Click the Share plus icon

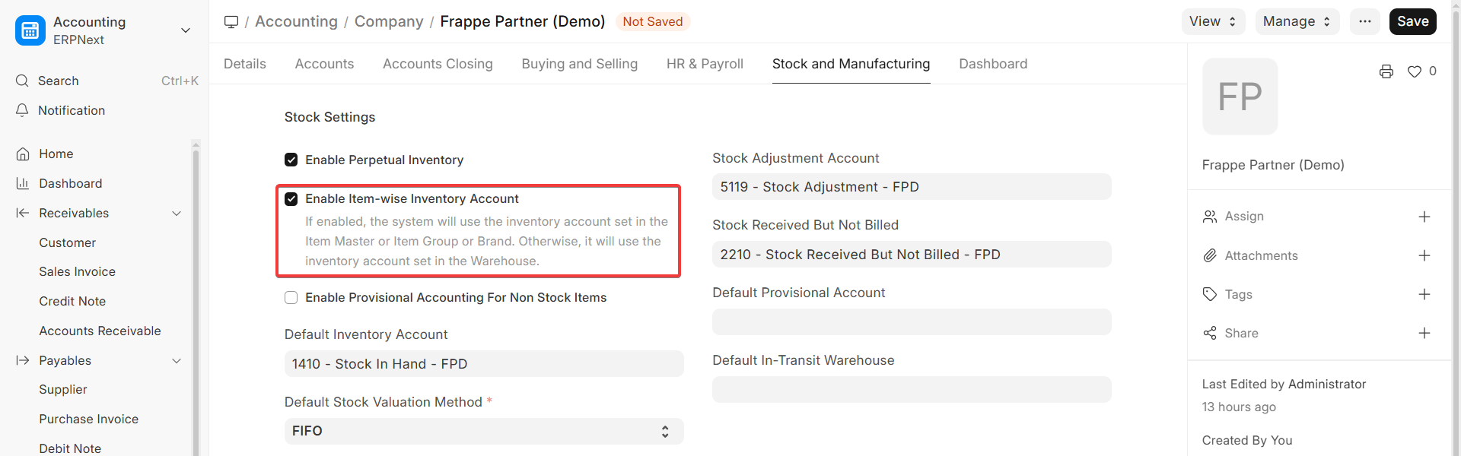tap(1424, 333)
